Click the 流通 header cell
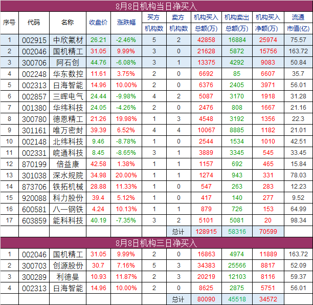Image resolution: width=313 pixels, height=305 pixels. pos(298,17)
